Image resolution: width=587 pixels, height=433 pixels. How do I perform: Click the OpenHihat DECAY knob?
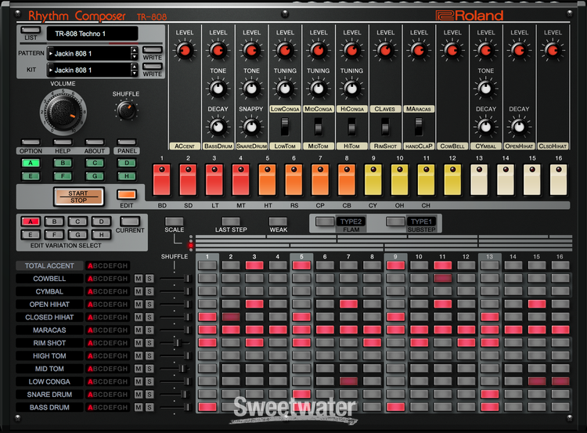click(519, 126)
